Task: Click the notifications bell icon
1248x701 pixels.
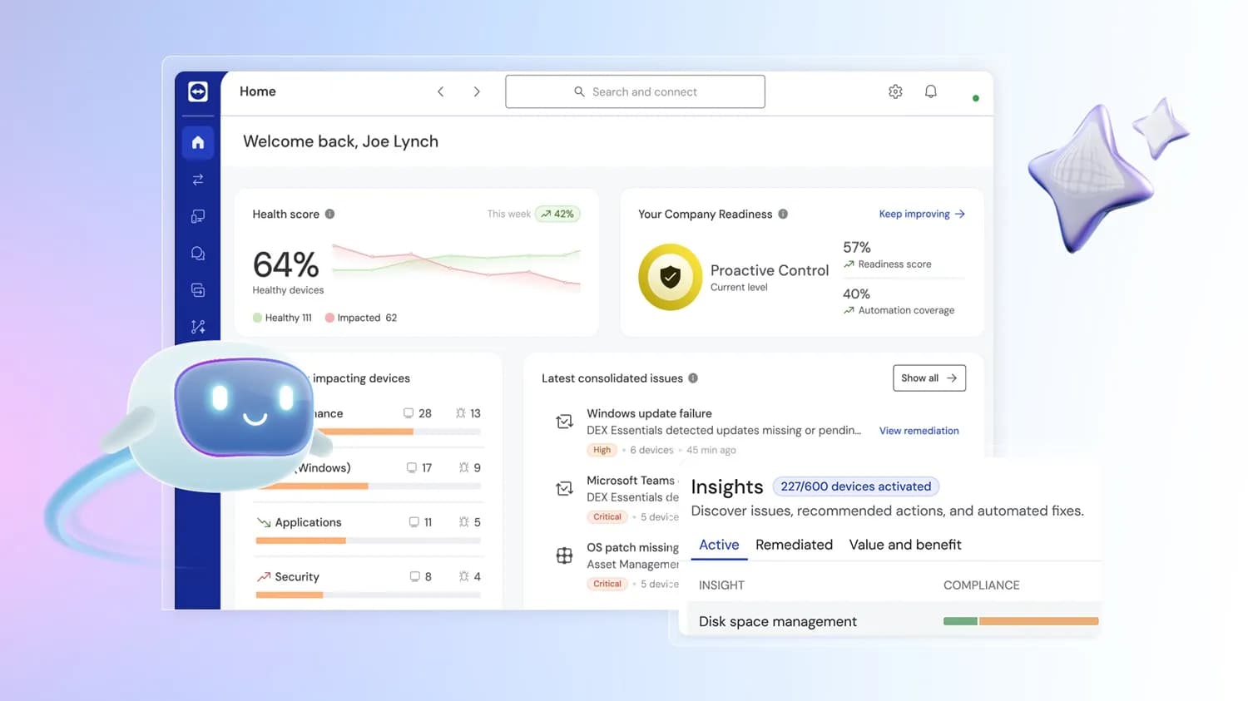Action: tap(931, 91)
